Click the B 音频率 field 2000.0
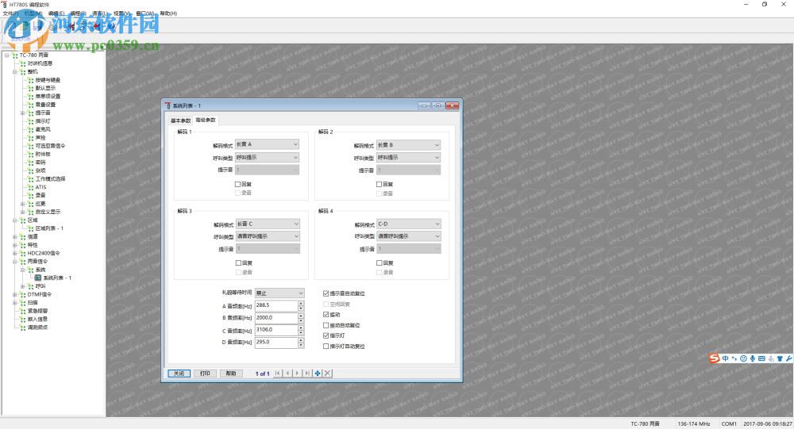The height and width of the screenshot is (429, 794). coord(276,318)
